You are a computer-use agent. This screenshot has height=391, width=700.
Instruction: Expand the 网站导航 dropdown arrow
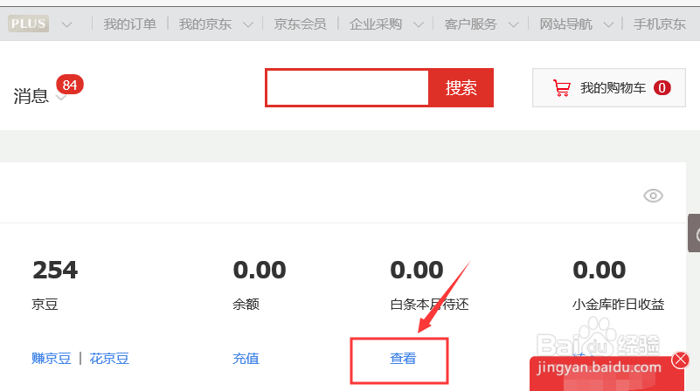(608, 24)
